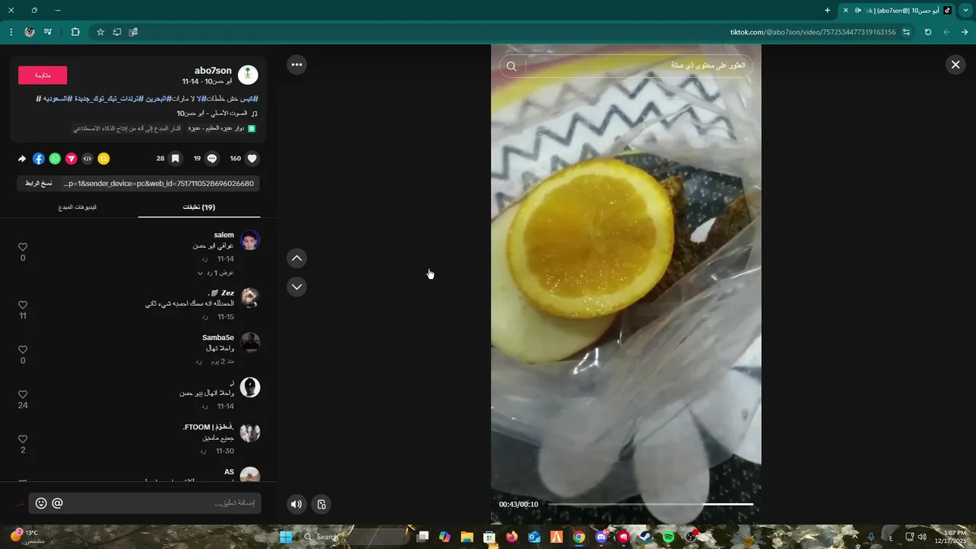Reply to FTOOM's comment
976x549 pixels.
click(204, 451)
